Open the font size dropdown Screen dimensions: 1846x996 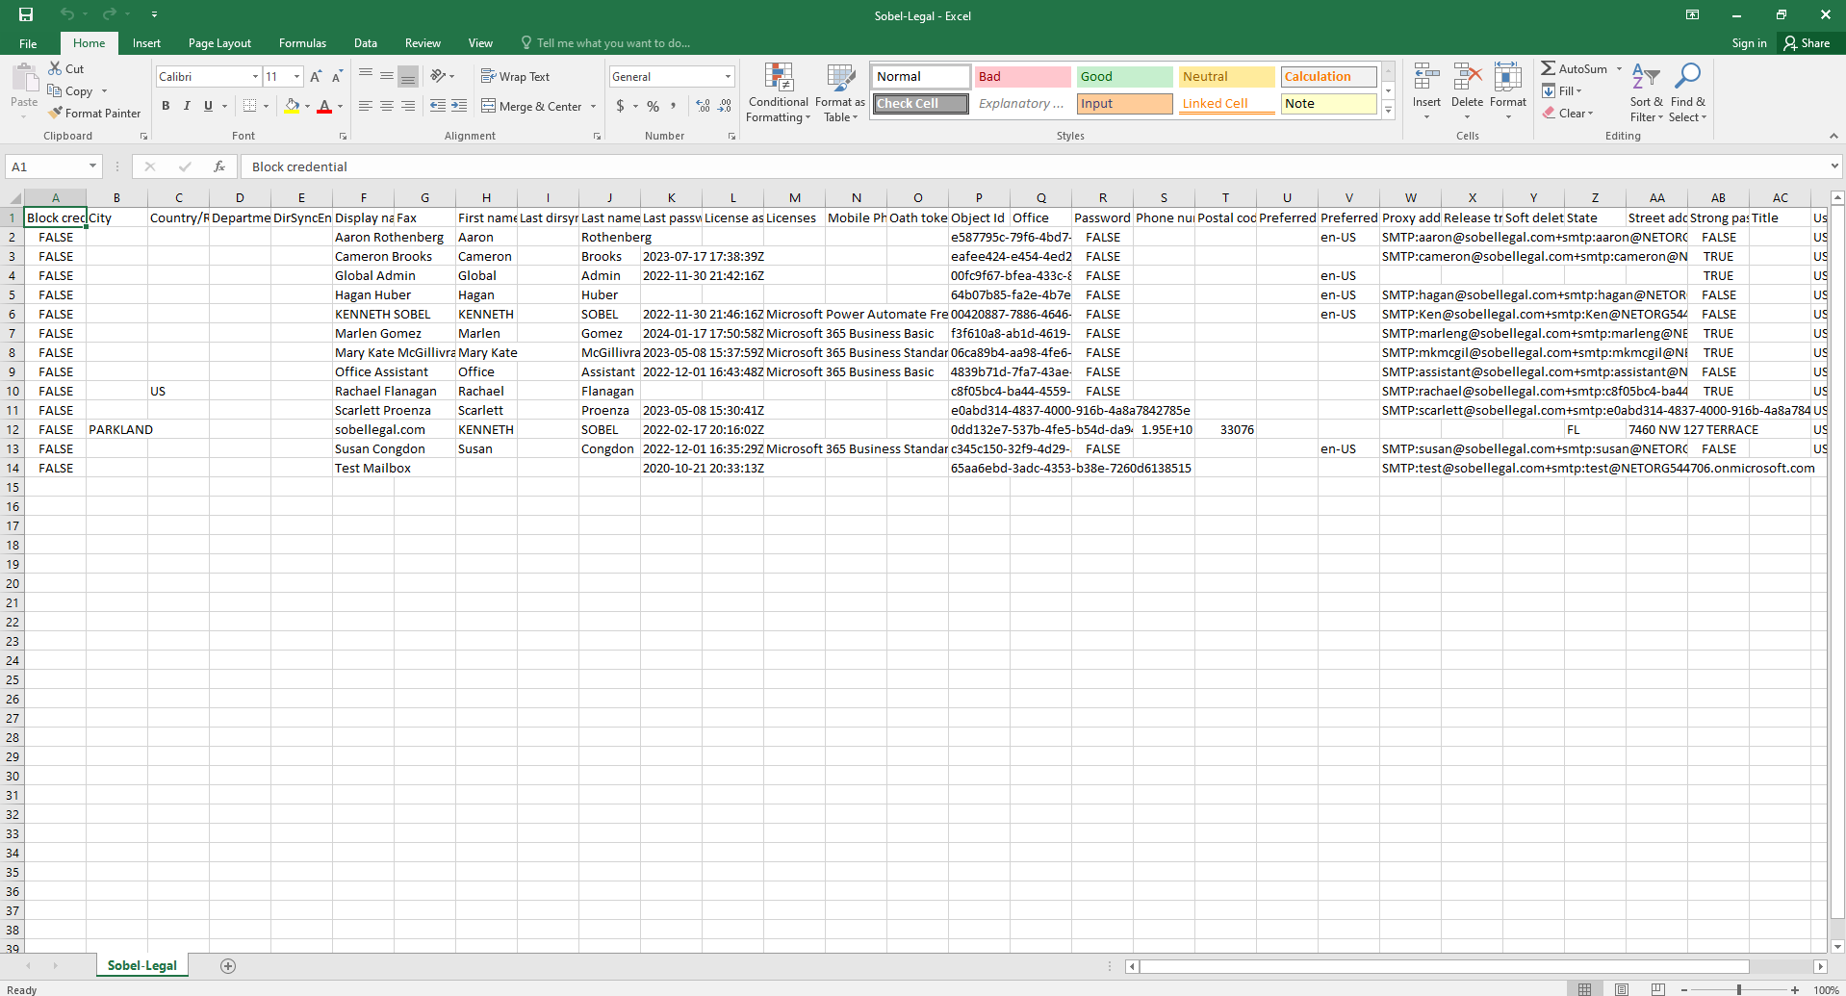296,77
